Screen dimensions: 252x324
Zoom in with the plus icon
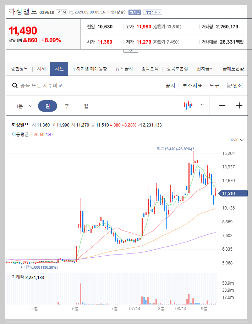pos(240,106)
